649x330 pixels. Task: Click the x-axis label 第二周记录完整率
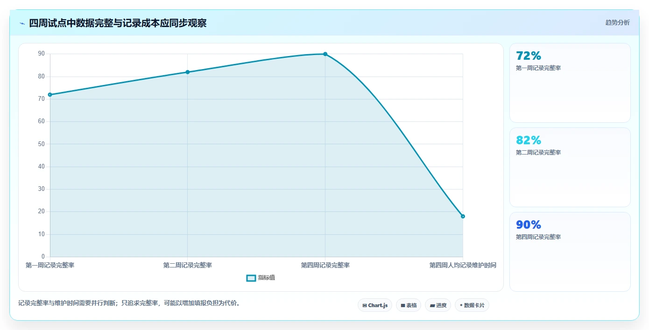188,265
